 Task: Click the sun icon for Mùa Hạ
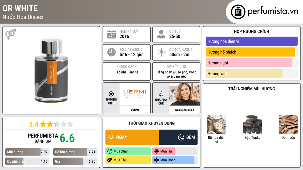(157, 151)
